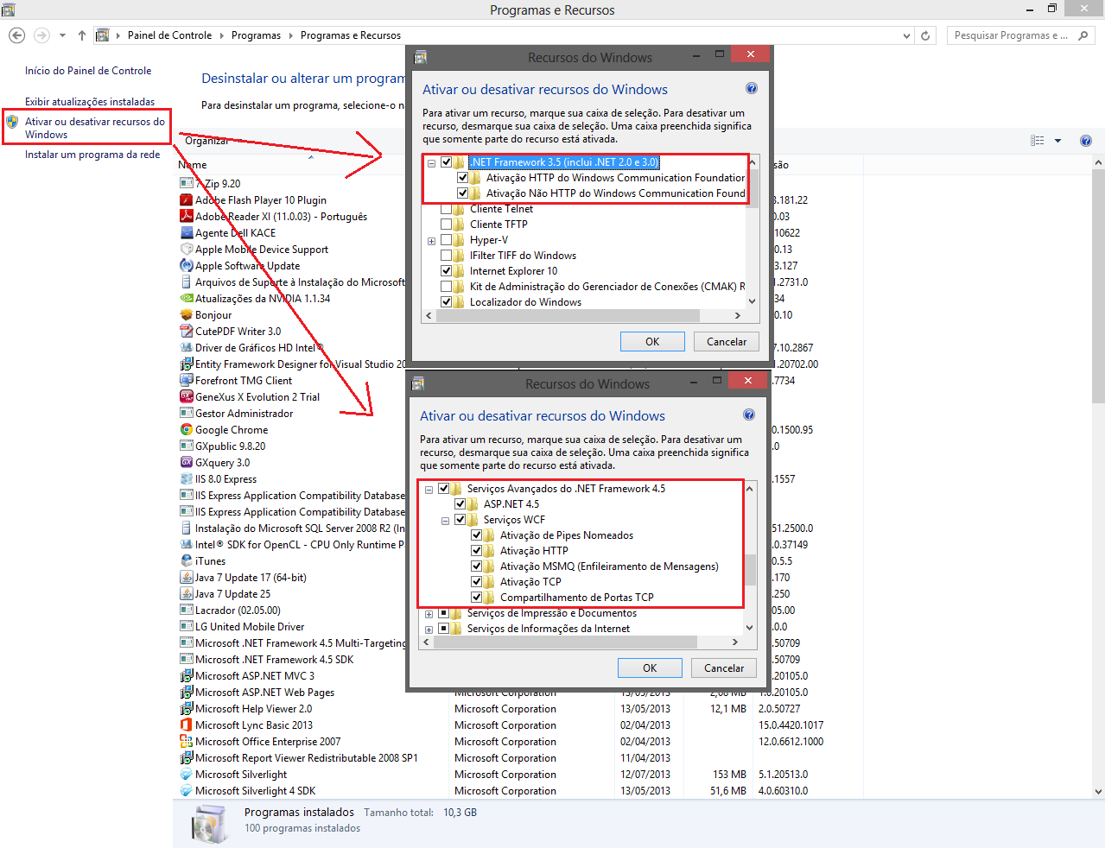Click the help icon in lower Recursos do Windows dialog

click(x=749, y=415)
